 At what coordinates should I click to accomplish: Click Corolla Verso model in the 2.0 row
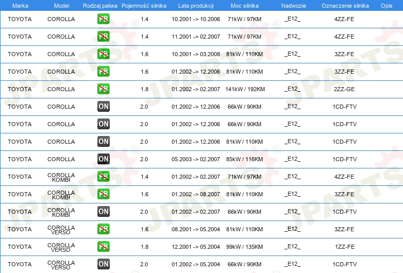coord(61,265)
